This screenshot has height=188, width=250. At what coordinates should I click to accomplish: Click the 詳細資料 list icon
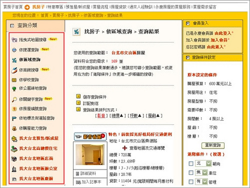click(77, 174)
